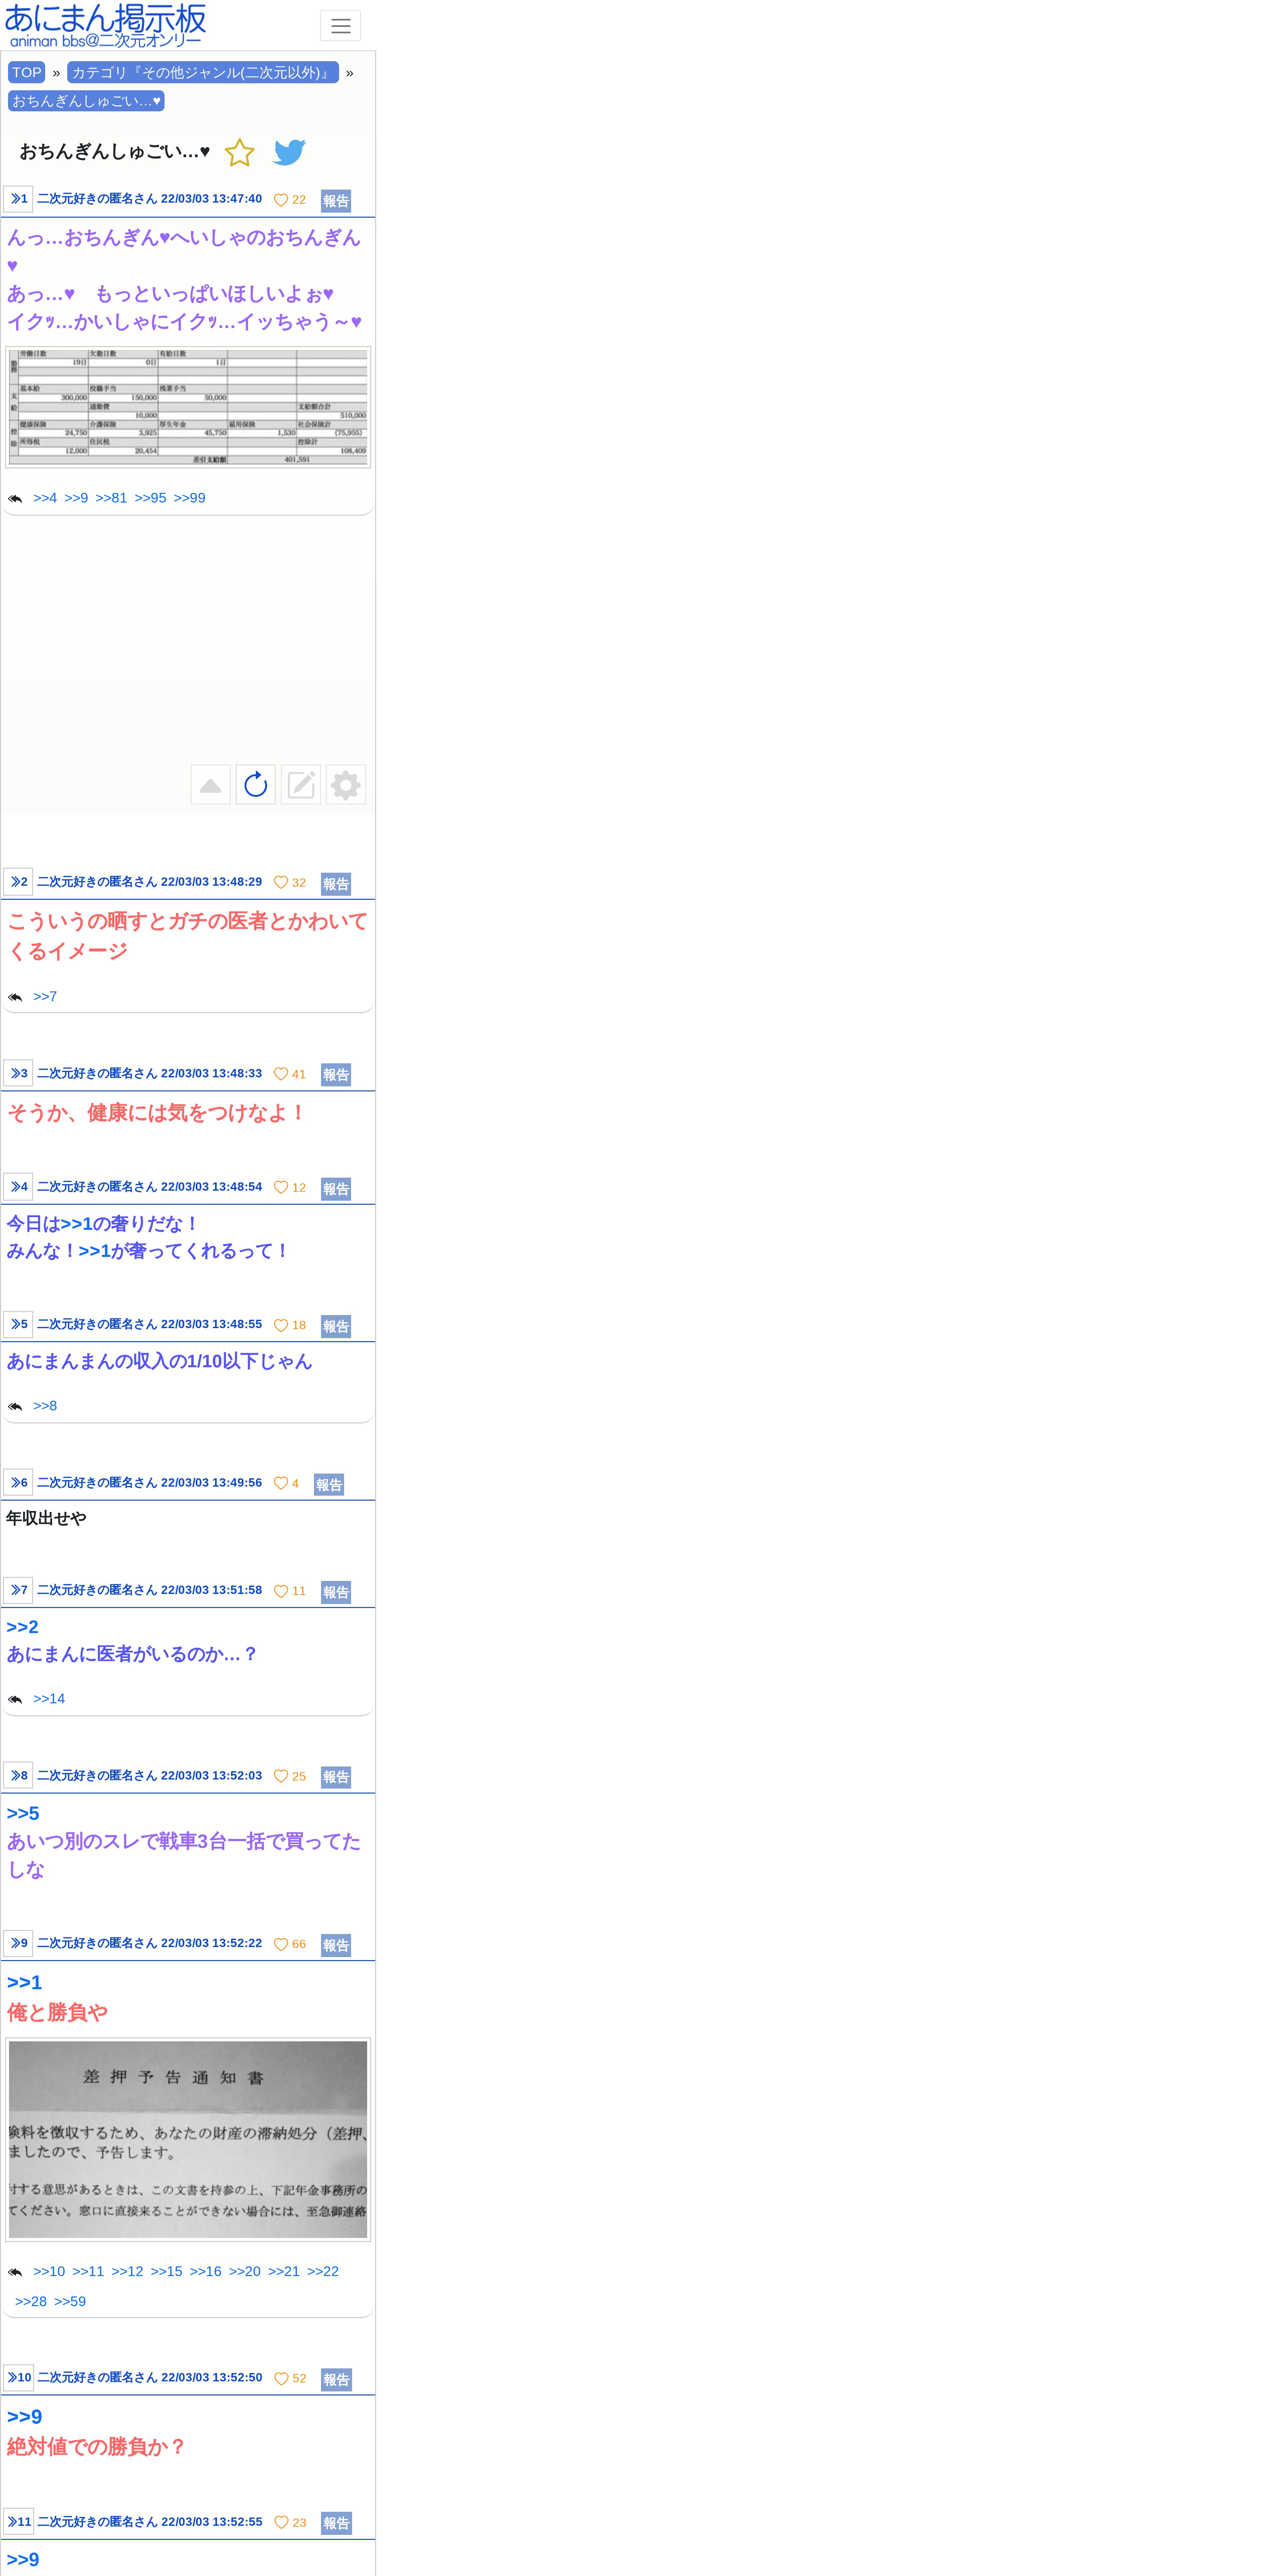
Task: Follow reply link >>14 under post 7
Action: point(49,1699)
